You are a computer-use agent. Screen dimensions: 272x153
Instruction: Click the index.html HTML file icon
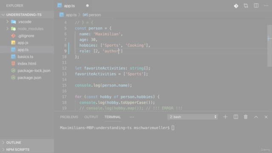[x=13, y=63]
